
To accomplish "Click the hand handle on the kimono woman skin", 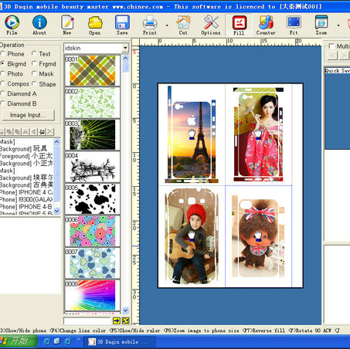I will click(258, 134).
